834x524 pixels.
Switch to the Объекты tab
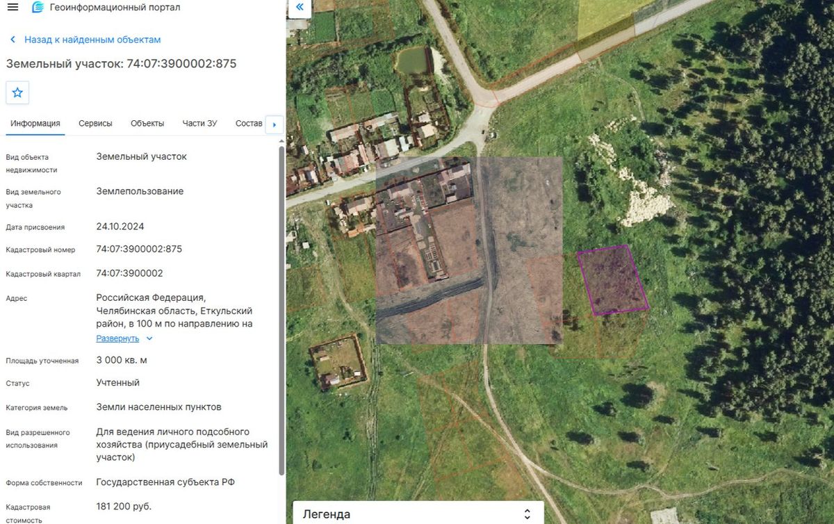[x=147, y=124]
